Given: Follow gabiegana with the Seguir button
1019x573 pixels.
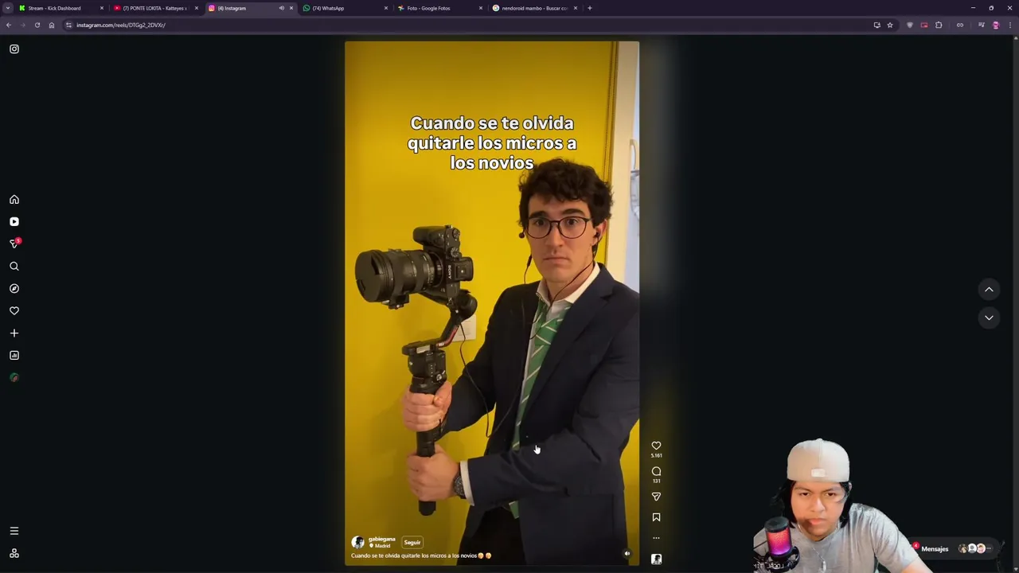Looking at the screenshot, I should pyautogui.click(x=412, y=543).
